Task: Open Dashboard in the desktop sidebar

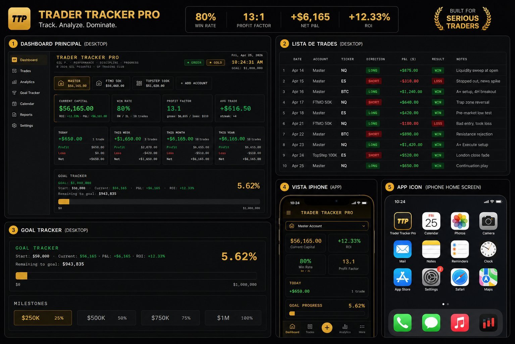Action: coord(28,60)
